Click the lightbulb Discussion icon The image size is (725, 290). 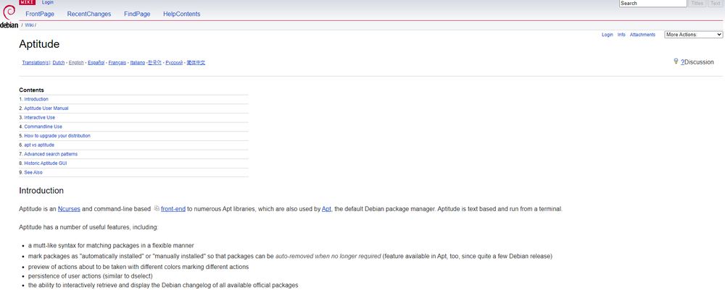(x=676, y=61)
